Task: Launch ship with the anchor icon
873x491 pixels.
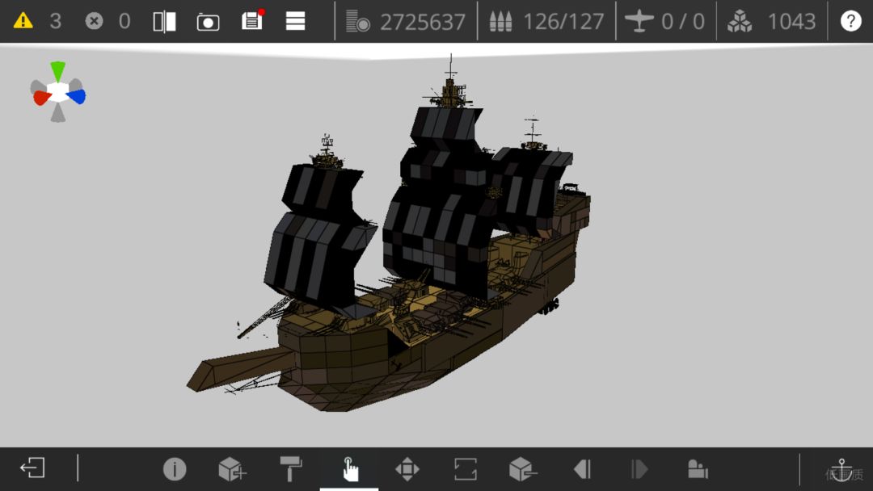Action: tap(841, 470)
